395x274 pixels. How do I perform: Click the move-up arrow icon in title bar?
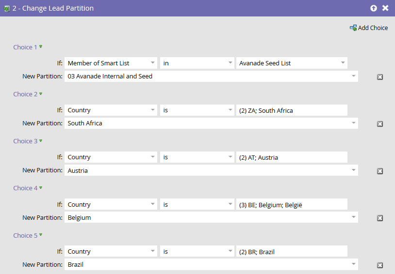point(373,8)
